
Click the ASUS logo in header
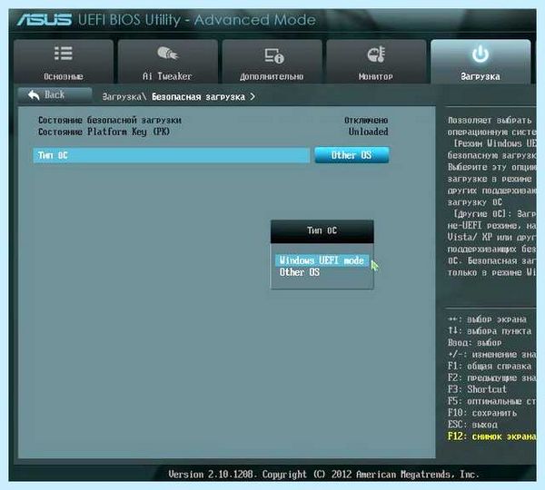(45, 20)
